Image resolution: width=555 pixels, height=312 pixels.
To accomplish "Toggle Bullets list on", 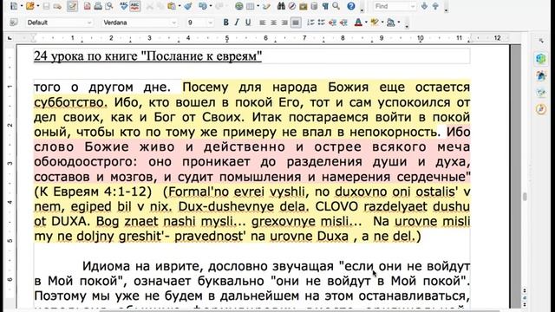I will [322, 23].
